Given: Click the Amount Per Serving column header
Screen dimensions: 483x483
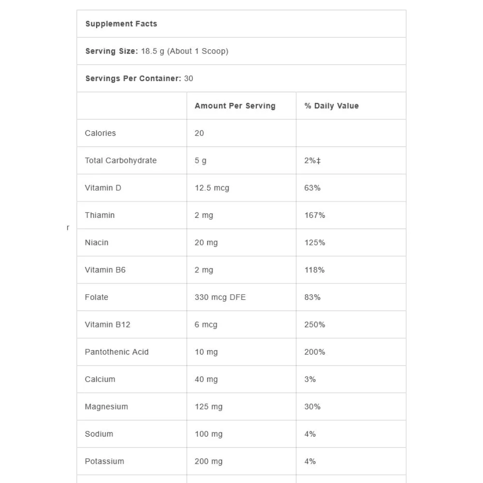Looking at the screenshot, I should (235, 106).
